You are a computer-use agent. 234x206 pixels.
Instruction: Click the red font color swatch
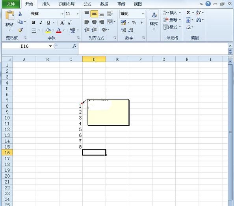point(59,30)
